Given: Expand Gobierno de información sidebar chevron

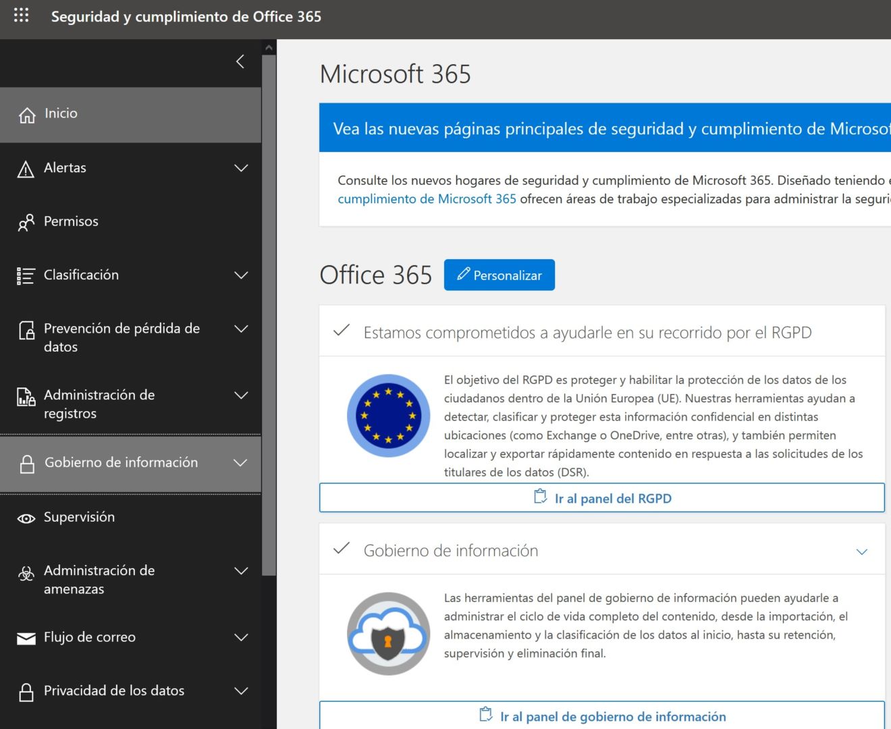Looking at the screenshot, I should coord(240,463).
